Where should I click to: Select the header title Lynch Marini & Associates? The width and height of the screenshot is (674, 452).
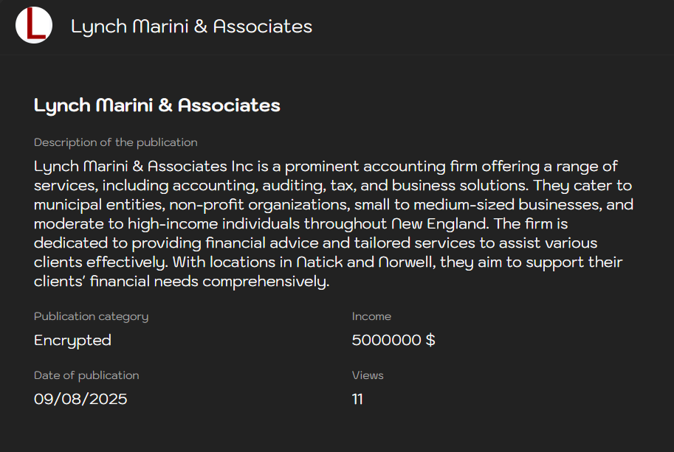[191, 26]
